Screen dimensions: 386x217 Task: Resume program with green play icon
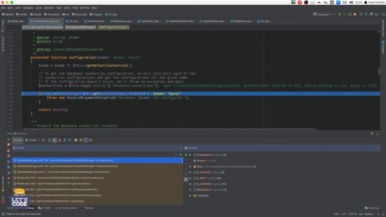8,139
